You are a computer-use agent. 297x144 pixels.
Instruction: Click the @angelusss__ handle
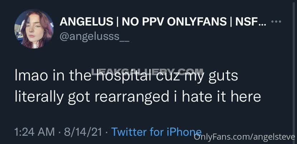coord(94,37)
